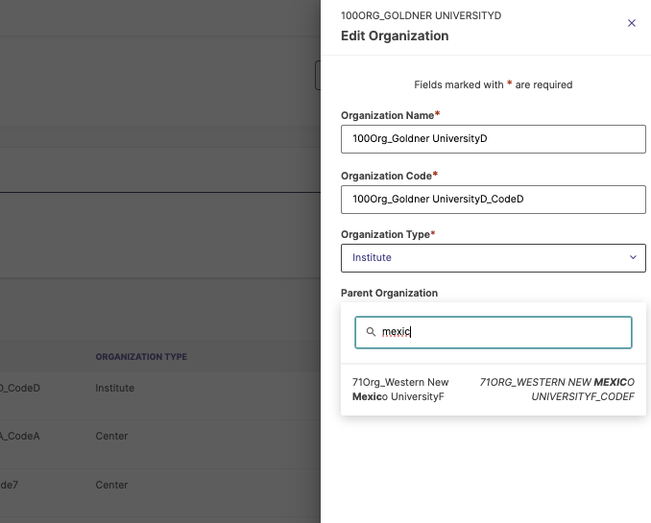The width and height of the screenshot is (651, 523).
Task: Select the D_CodeD code cell in table
Action: pos(20,388)
